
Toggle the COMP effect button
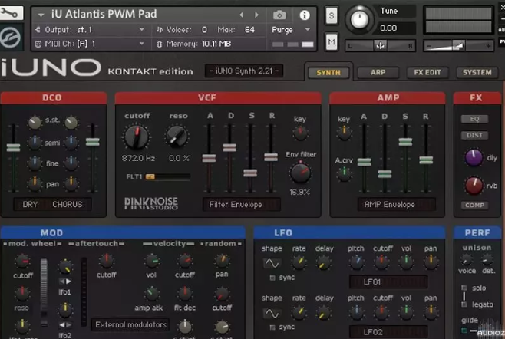coord(474,205)
